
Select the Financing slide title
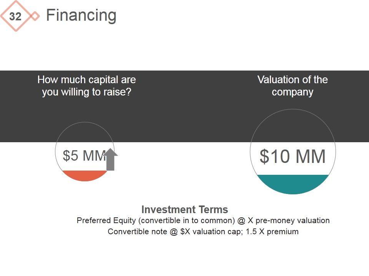point(81,15)
